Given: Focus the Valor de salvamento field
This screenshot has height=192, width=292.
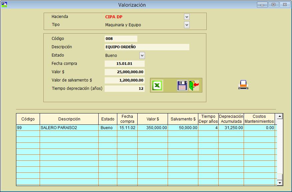Looking at the screenshot, I should tap(124, 80).
